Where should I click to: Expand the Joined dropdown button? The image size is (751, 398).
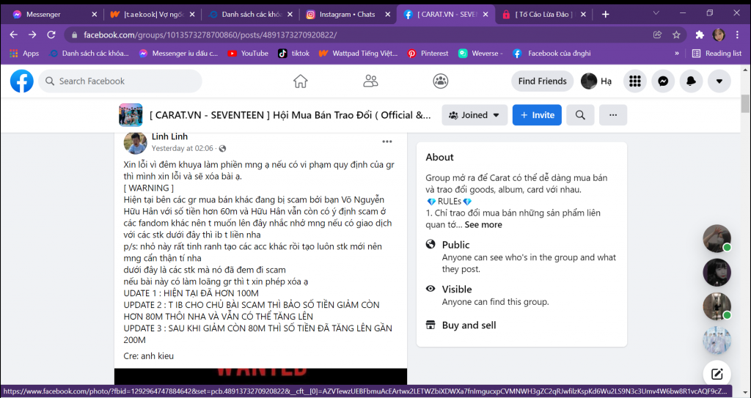[x=475, y=115]
